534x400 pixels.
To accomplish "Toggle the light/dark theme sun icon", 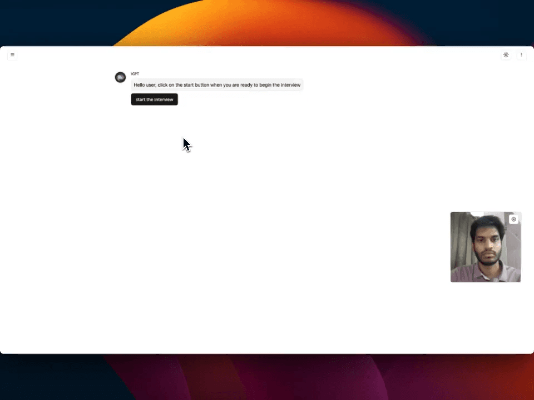I will (506, 55).
